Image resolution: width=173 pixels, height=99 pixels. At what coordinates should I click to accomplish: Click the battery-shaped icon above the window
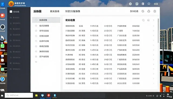[x=156, y=4]
